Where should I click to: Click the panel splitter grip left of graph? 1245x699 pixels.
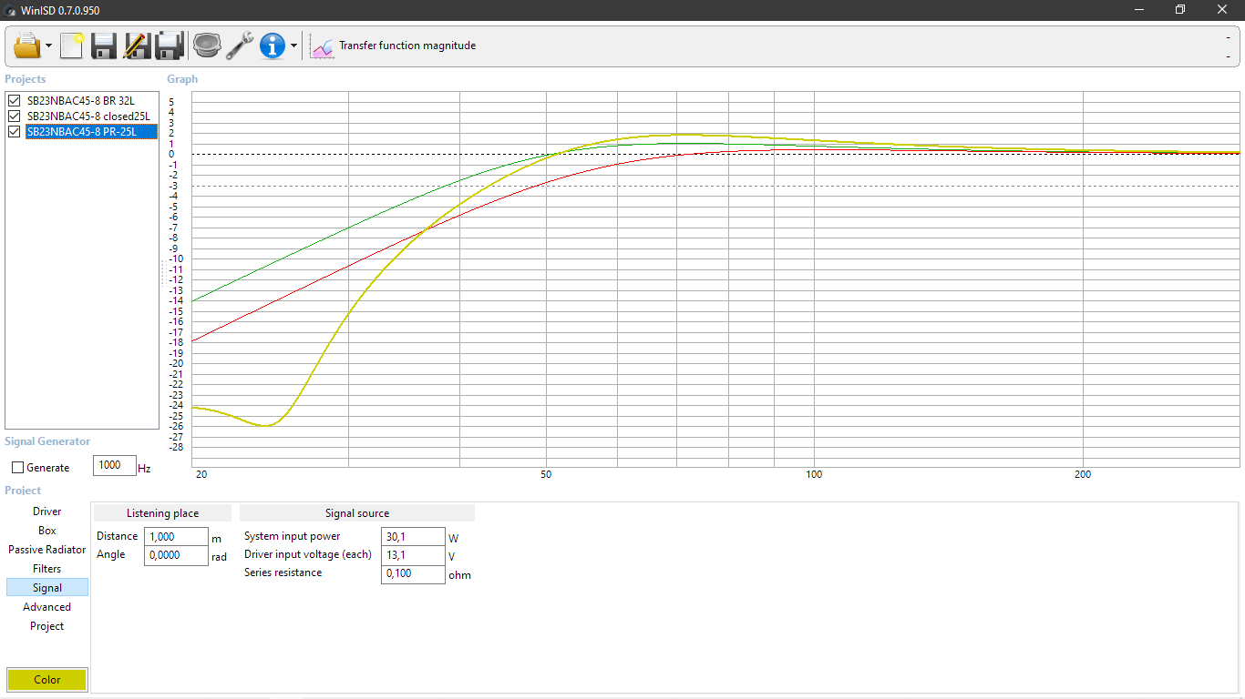point(163,273)
